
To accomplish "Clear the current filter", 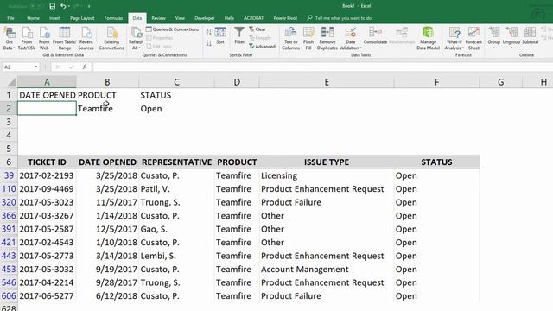I will click(257, 29).
